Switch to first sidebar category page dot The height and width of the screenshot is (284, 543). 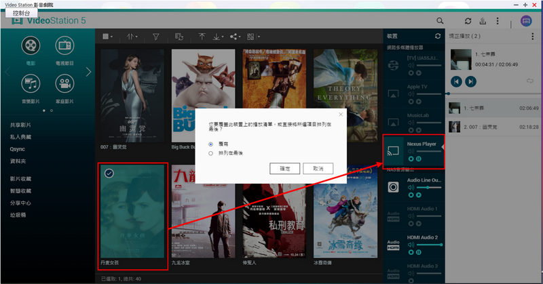coord(43,110)
